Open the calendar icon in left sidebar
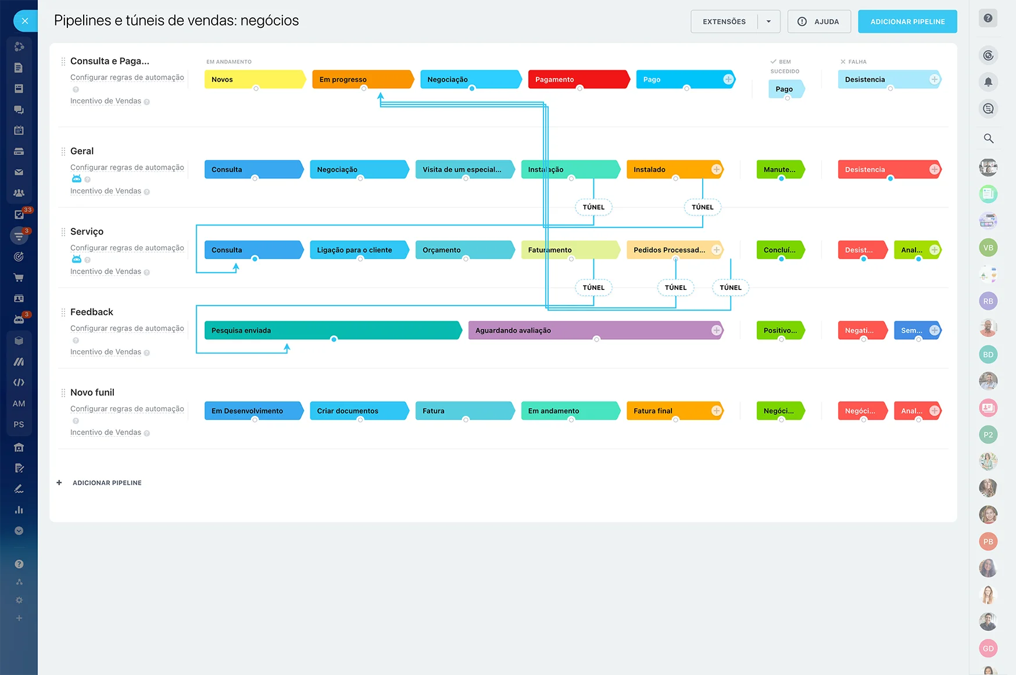The width and height of the screenshot is (1016, 675). tap(19, 130)
